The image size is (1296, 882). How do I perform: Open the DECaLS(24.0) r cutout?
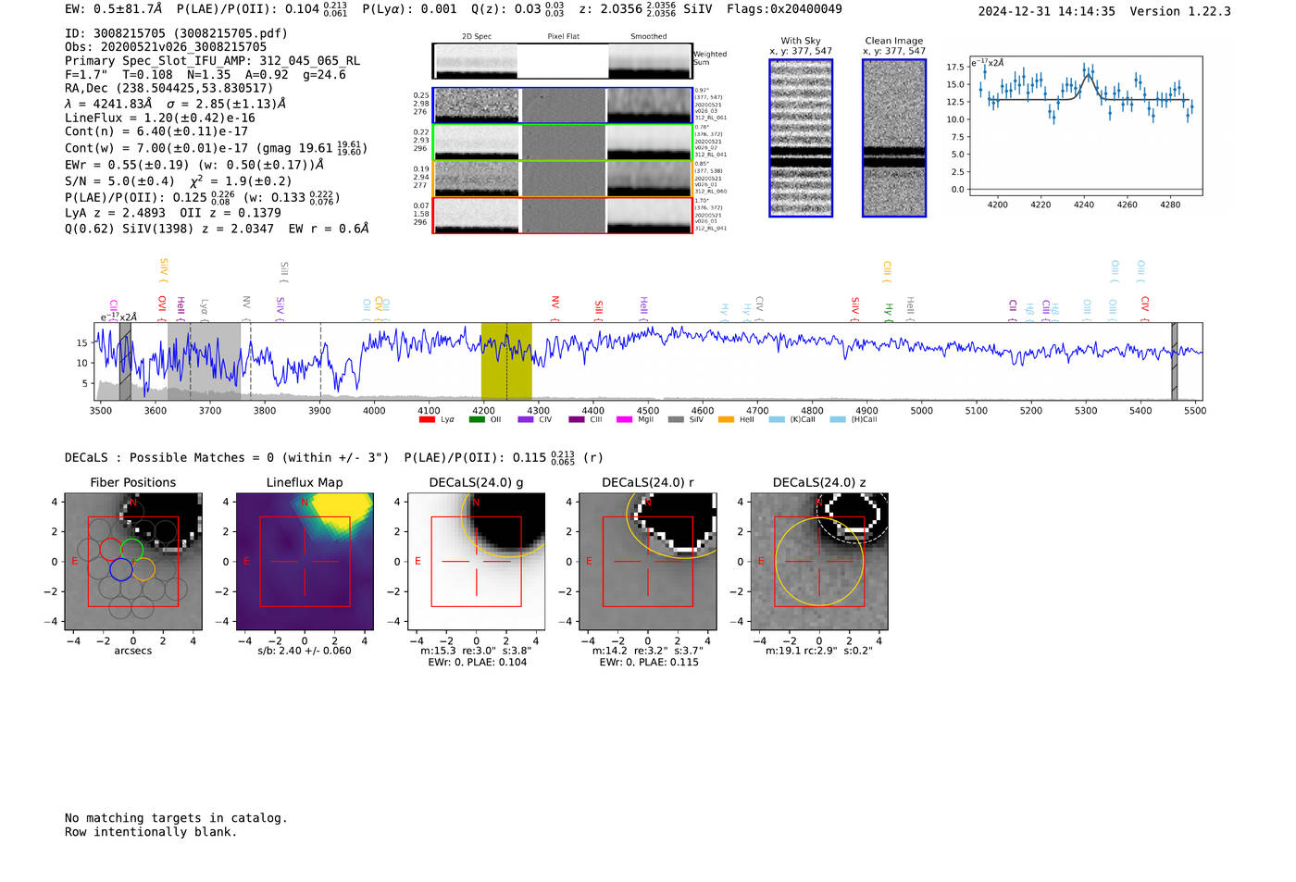click(647, 562)
